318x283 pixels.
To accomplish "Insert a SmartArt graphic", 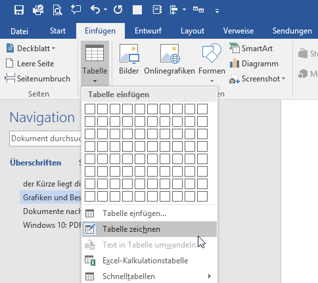I will pos(251,49).
